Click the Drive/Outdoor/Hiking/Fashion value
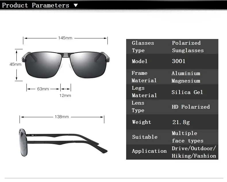Viewport: 227px width, 182px height. click(x=194, y=152)
